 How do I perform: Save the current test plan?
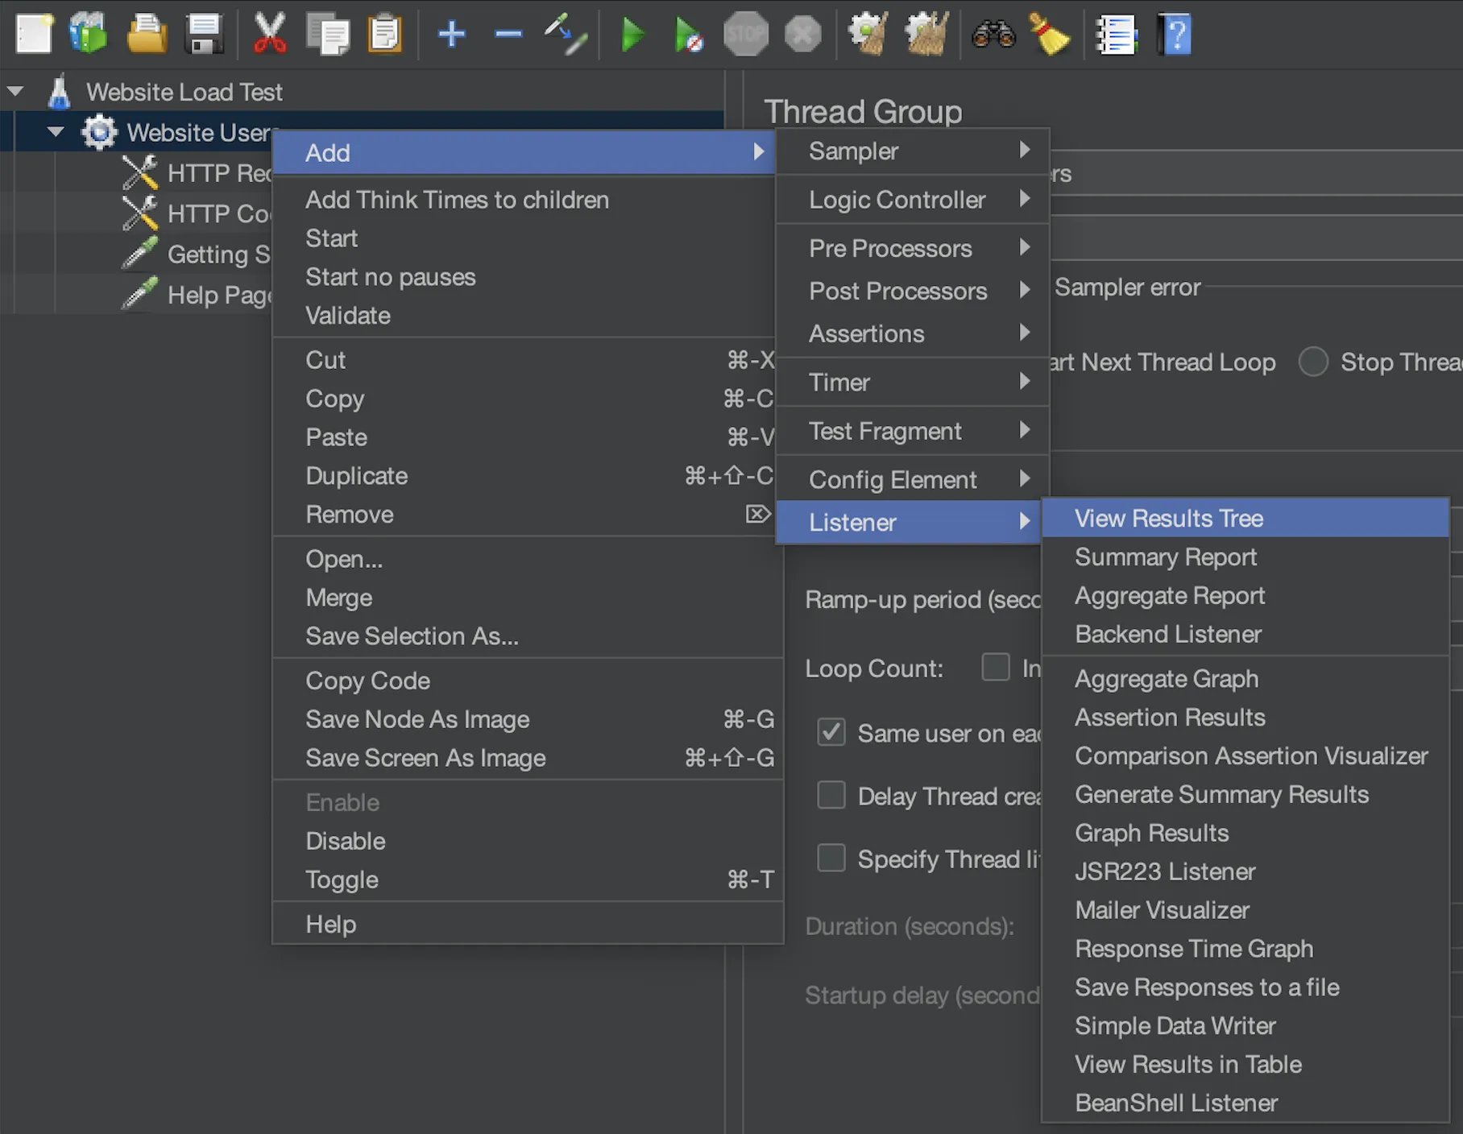(204, 34)
